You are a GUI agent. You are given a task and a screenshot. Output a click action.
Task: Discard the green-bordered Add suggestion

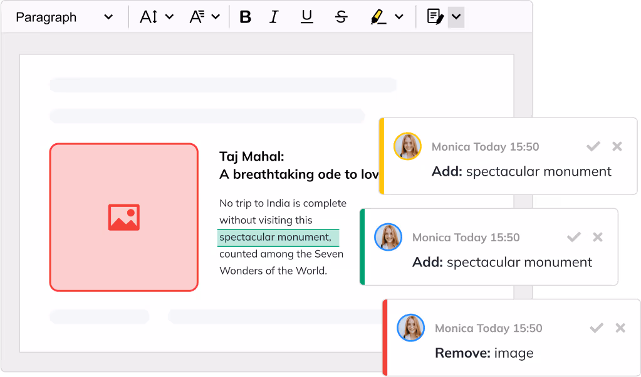(x=597, y=237)
